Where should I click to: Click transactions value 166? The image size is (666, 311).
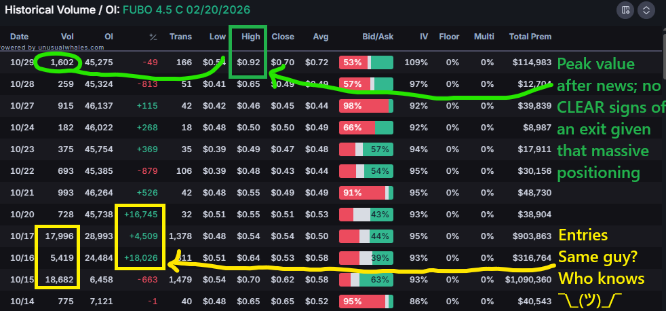coord(184,62)
